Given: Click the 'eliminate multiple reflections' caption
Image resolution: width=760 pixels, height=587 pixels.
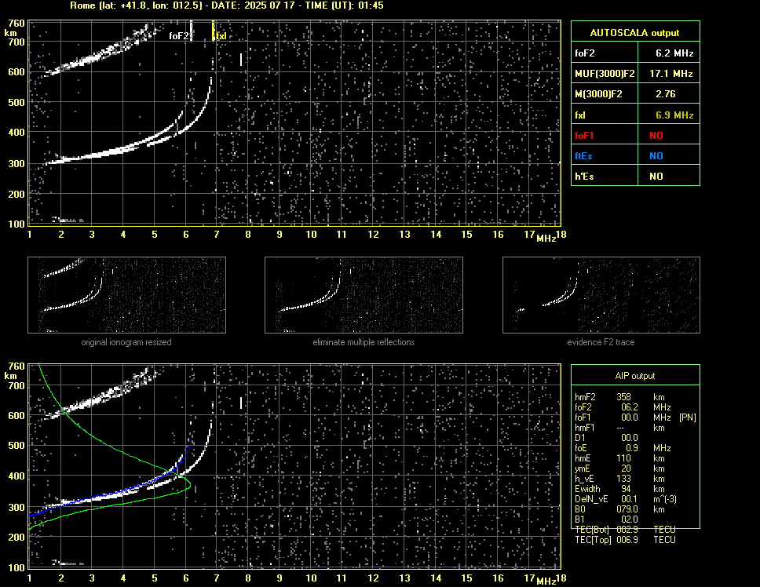Looking at the screenshot, I should (364, 342).
